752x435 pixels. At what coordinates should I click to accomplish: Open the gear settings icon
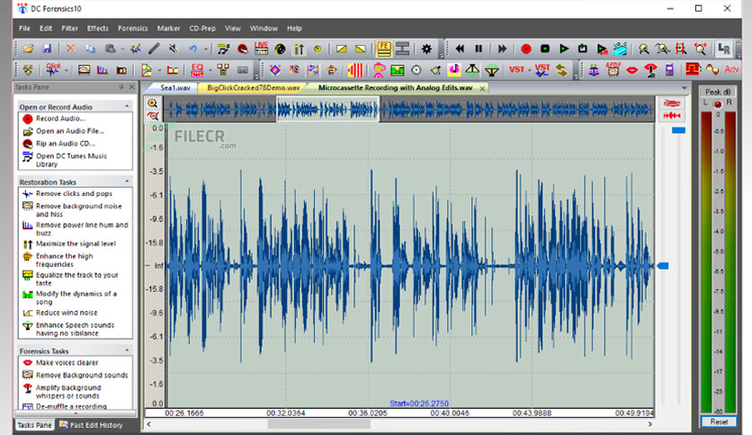(426, 49)
